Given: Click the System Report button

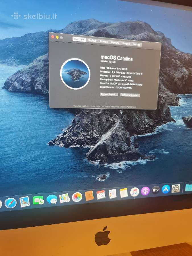Looking at the screenshot, I should [x=109, y=94].
